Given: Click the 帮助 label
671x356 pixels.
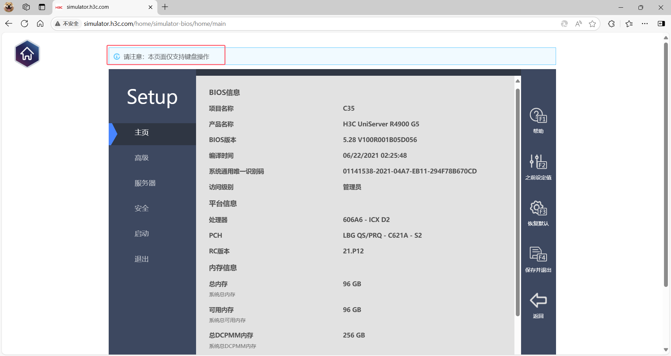Looking at the screenshot, I should pos(538,131).
